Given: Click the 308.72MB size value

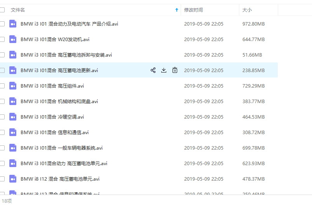Looking at the screenshot, I should coord(253,132).
